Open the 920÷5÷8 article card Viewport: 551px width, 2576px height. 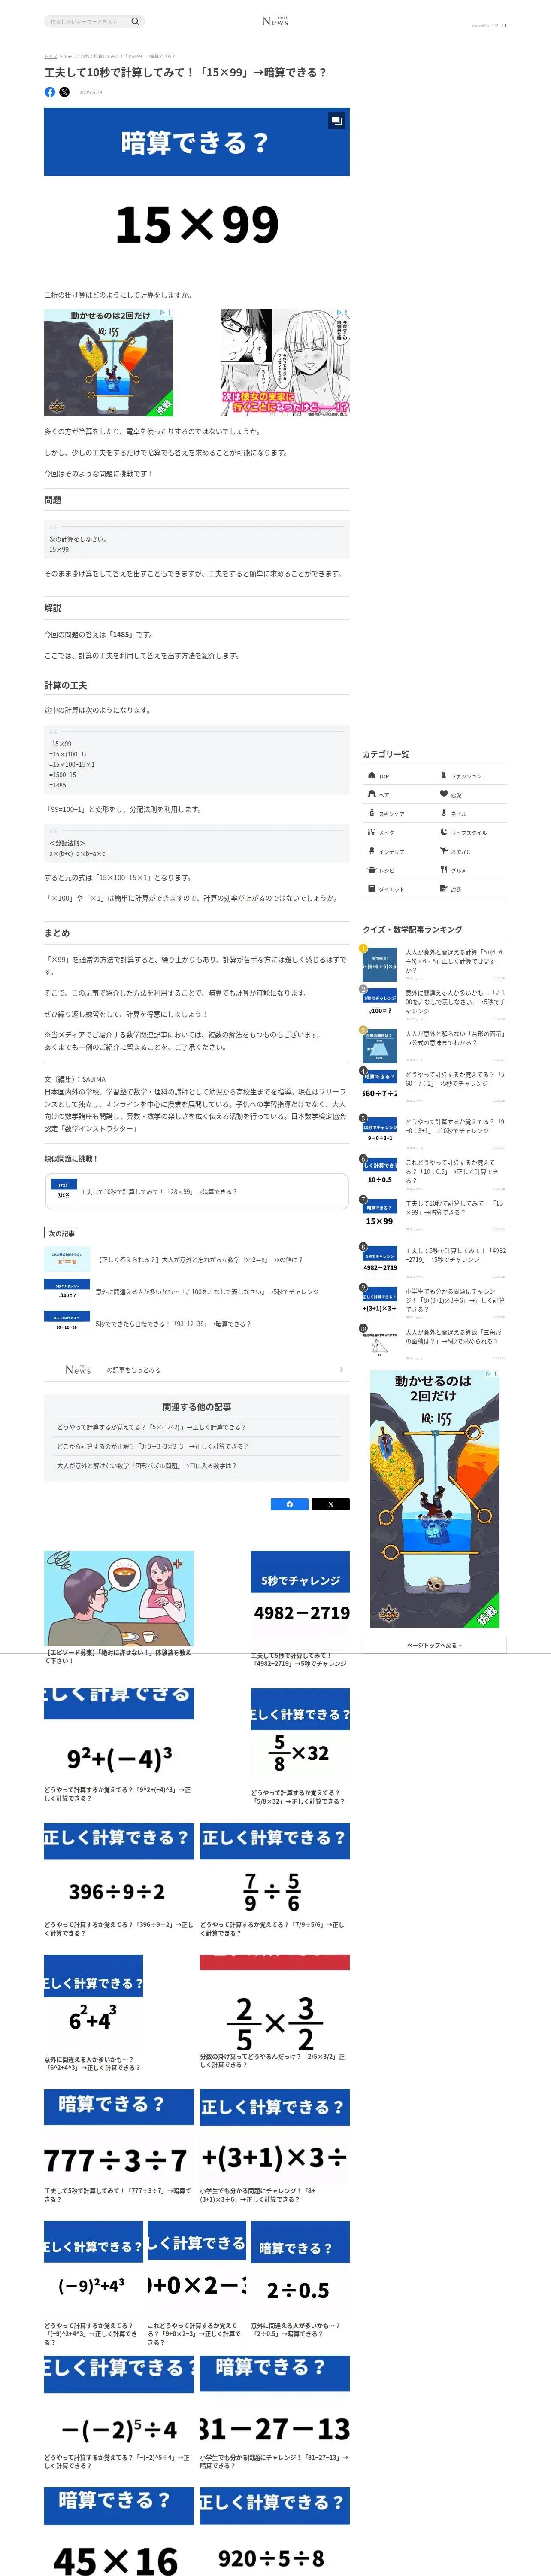coord(274,2531)
